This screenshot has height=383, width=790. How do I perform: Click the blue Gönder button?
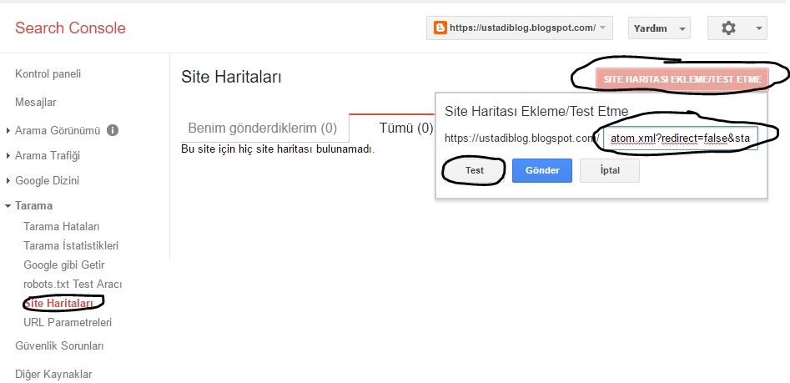point(542,170)
